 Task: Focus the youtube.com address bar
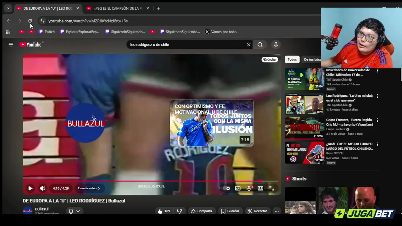pos(179,21)
